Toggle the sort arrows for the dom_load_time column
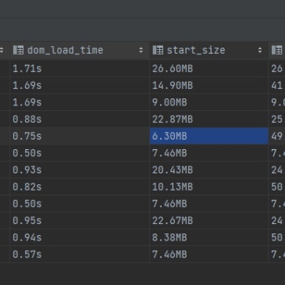The height and width of the screenshot is (285, 285). point(141,50)
